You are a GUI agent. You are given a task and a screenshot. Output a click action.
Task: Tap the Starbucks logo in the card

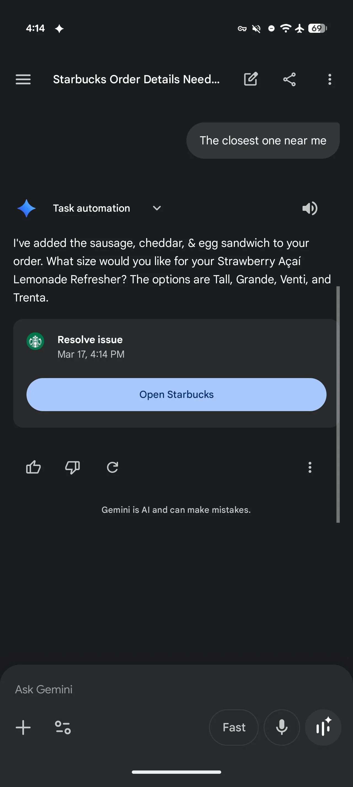click(x=36, y=341)
